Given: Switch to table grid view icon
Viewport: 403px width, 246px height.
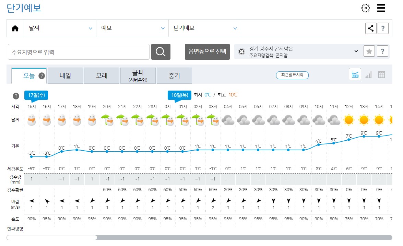Looking at the screenshot, I should pos(381,74).
